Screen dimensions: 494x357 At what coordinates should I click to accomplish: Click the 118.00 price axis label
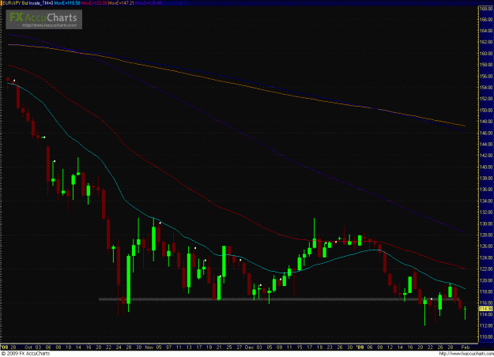coord(486,291)
